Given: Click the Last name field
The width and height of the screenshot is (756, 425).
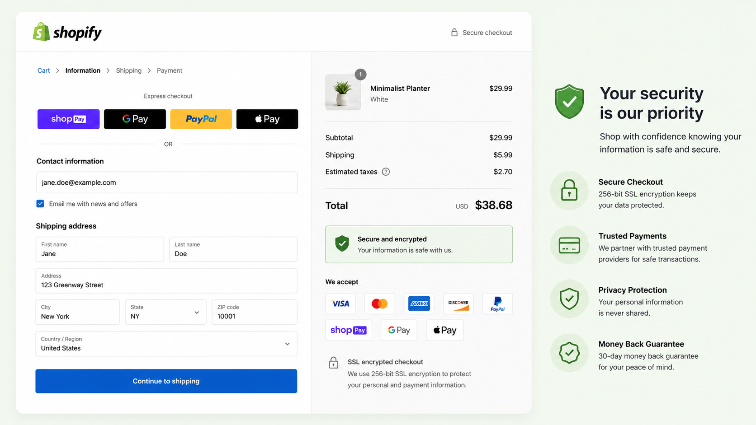Looking at the screenshot, I should (233, 249).
